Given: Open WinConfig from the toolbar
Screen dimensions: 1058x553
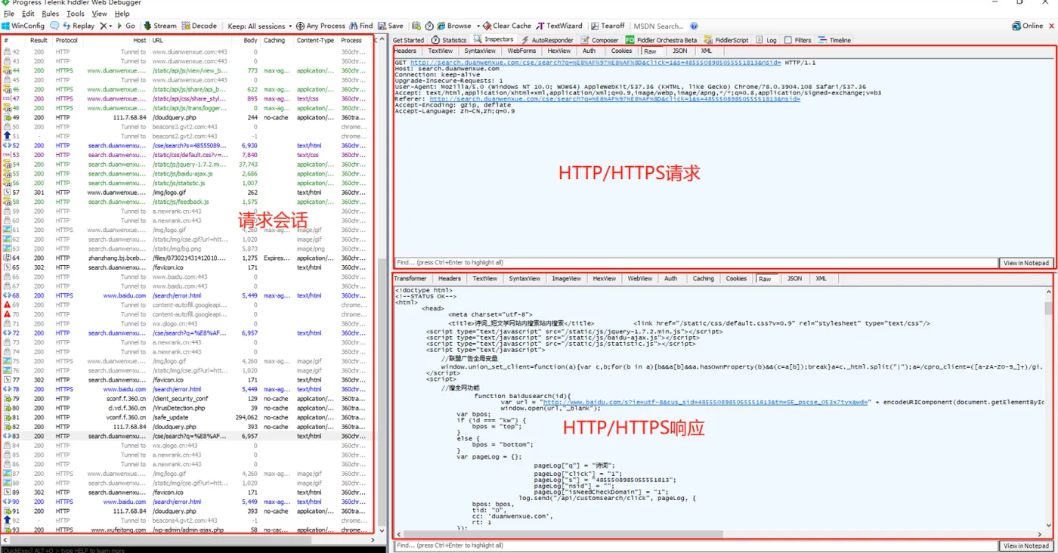Looking at the screenshot, I should 23,26.
